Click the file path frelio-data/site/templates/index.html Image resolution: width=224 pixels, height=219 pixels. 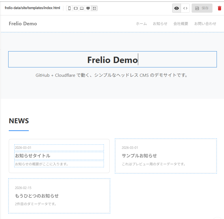point(32,8)
